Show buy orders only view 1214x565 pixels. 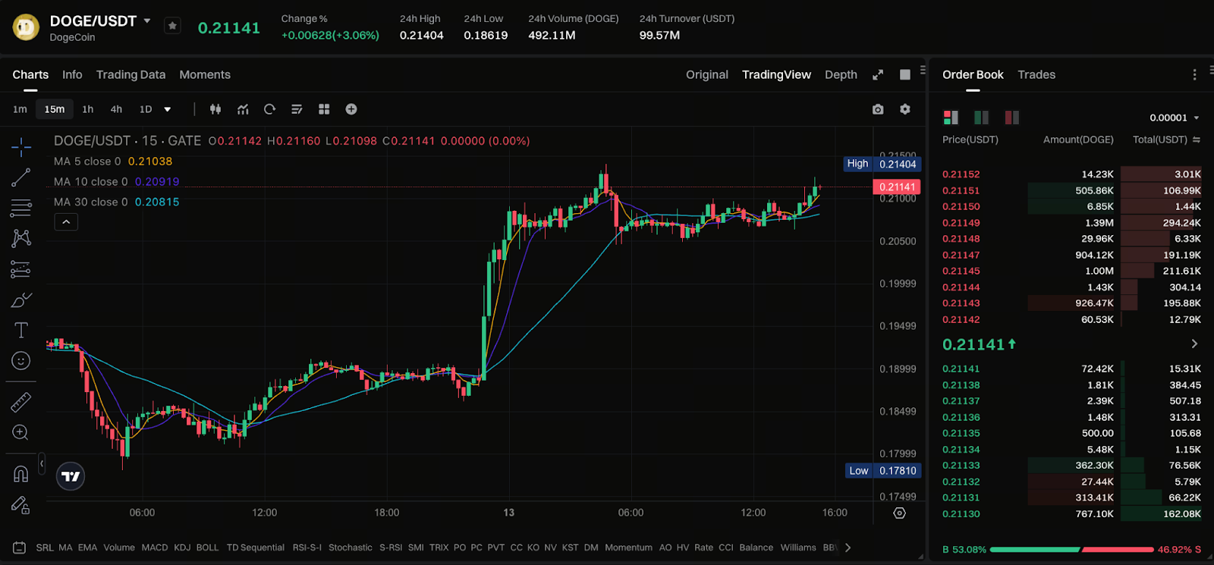(982, 118)
